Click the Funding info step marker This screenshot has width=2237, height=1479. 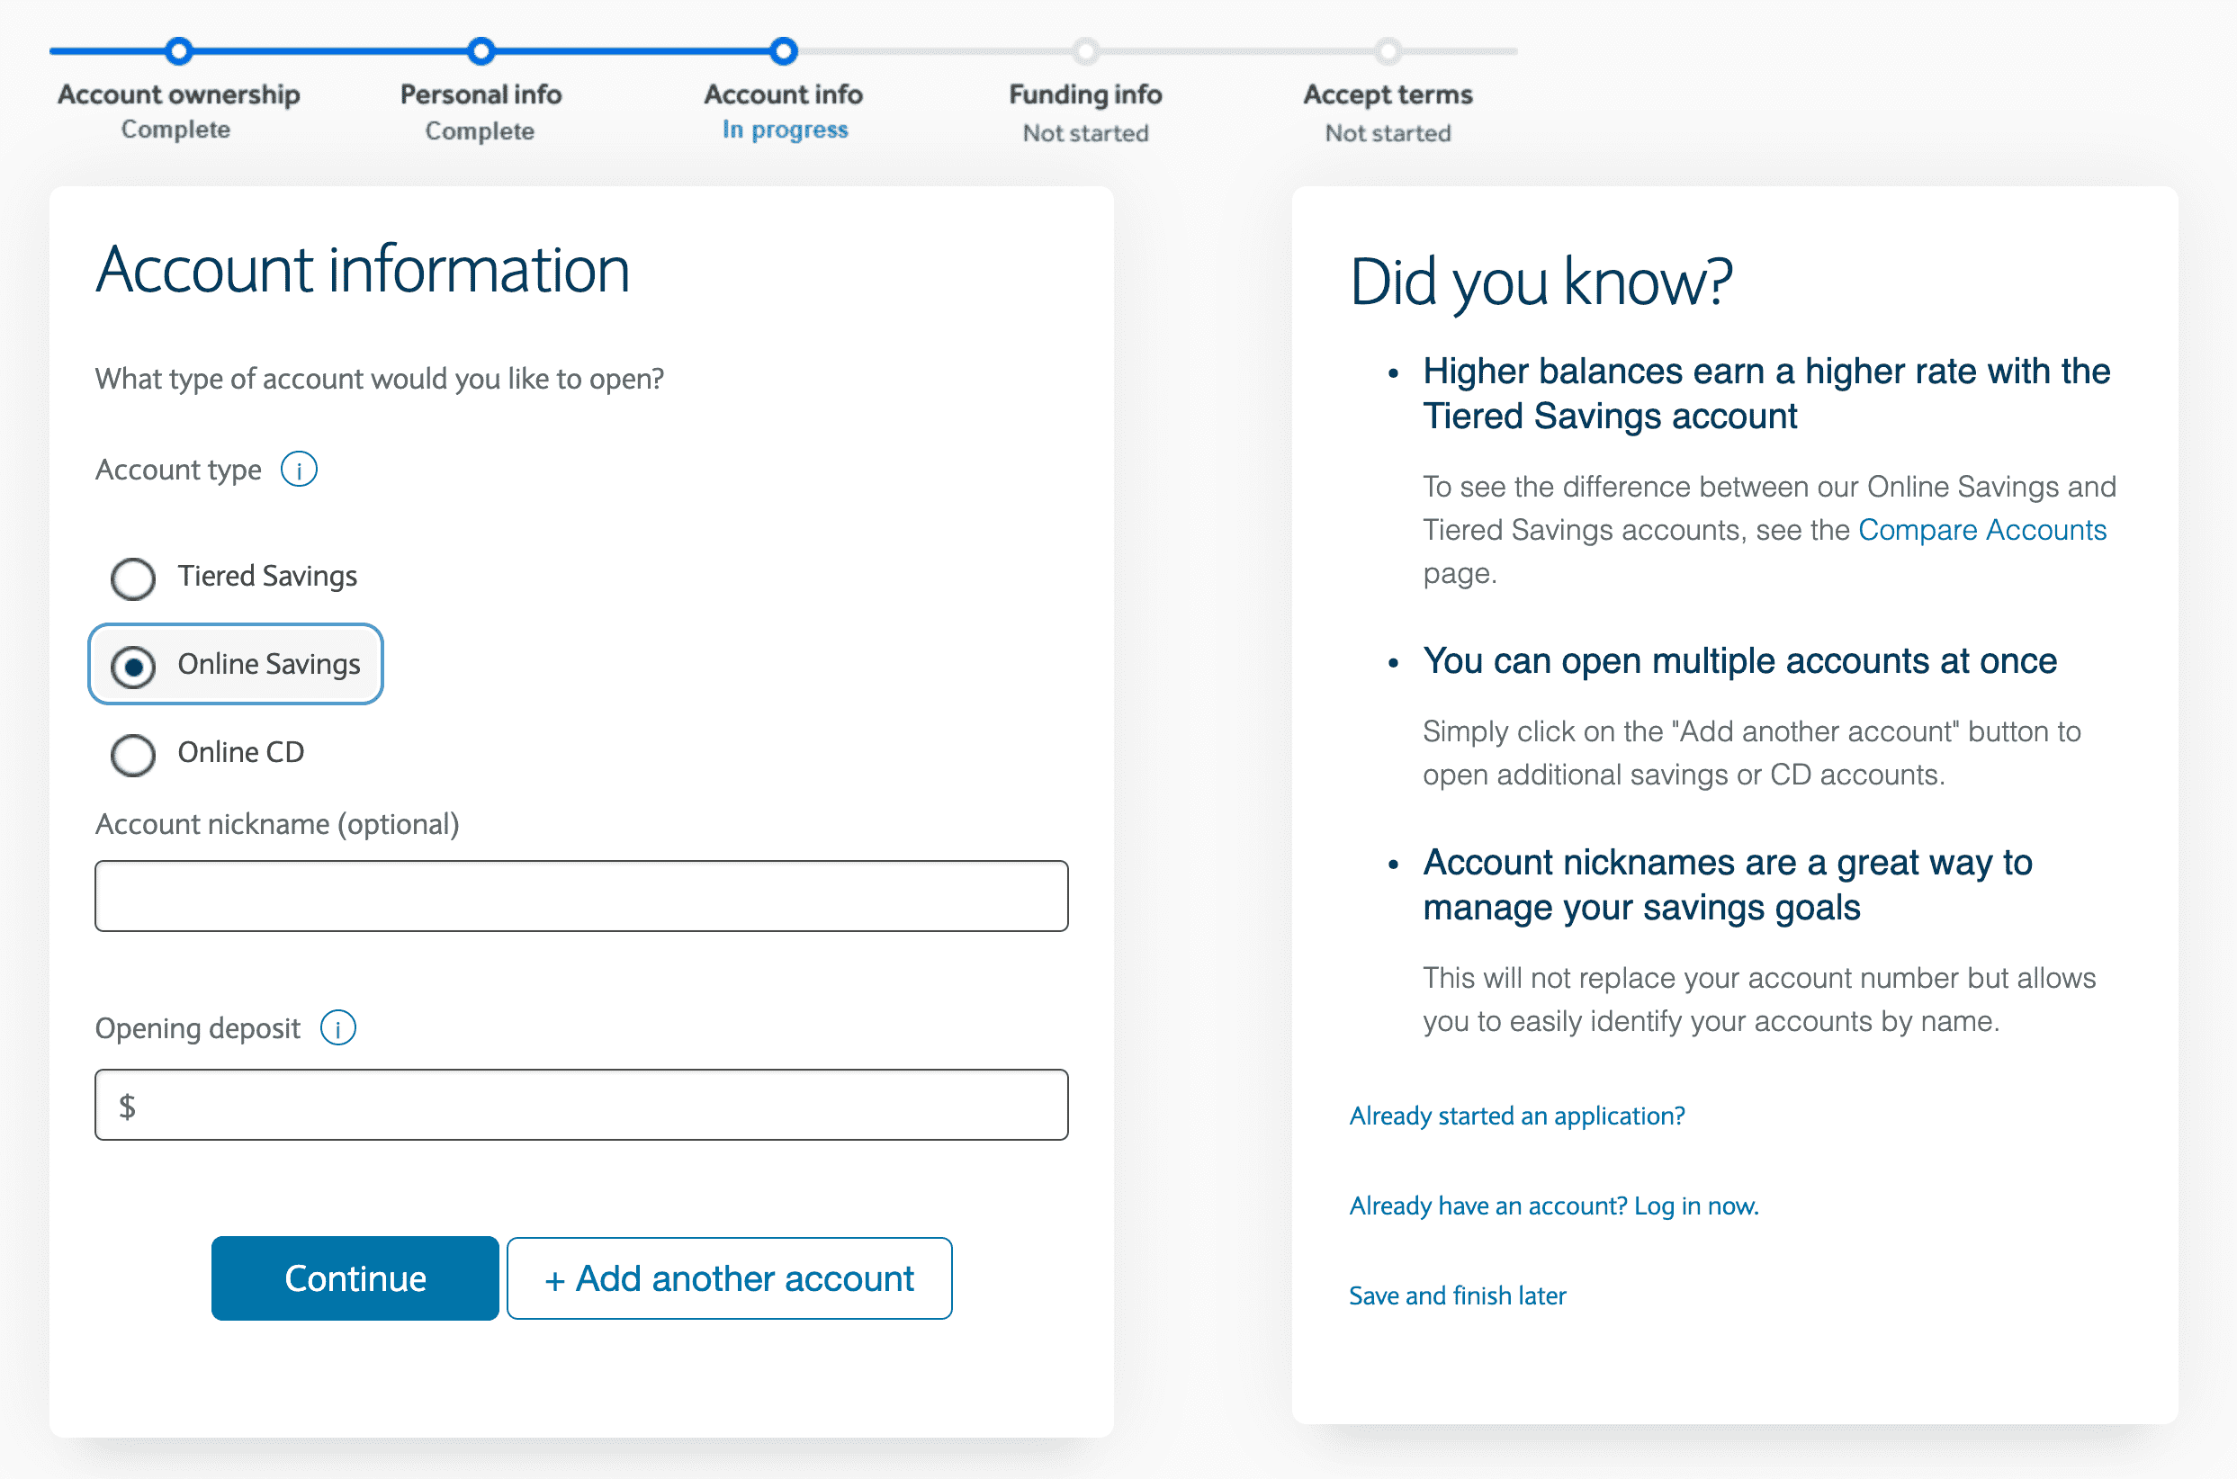click(1086, 51)
